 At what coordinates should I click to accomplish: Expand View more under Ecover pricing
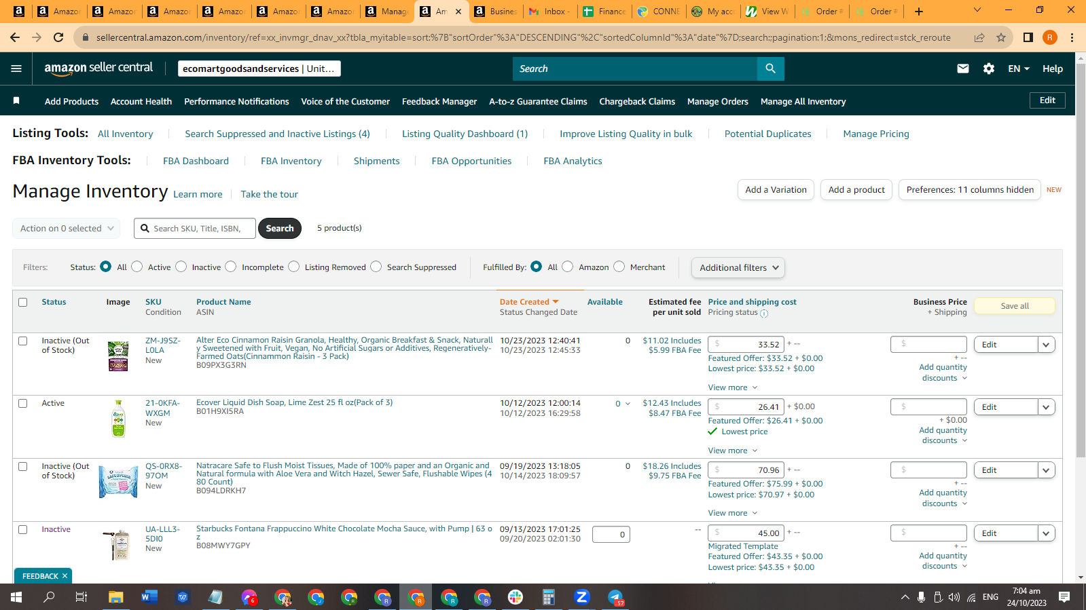733,451
